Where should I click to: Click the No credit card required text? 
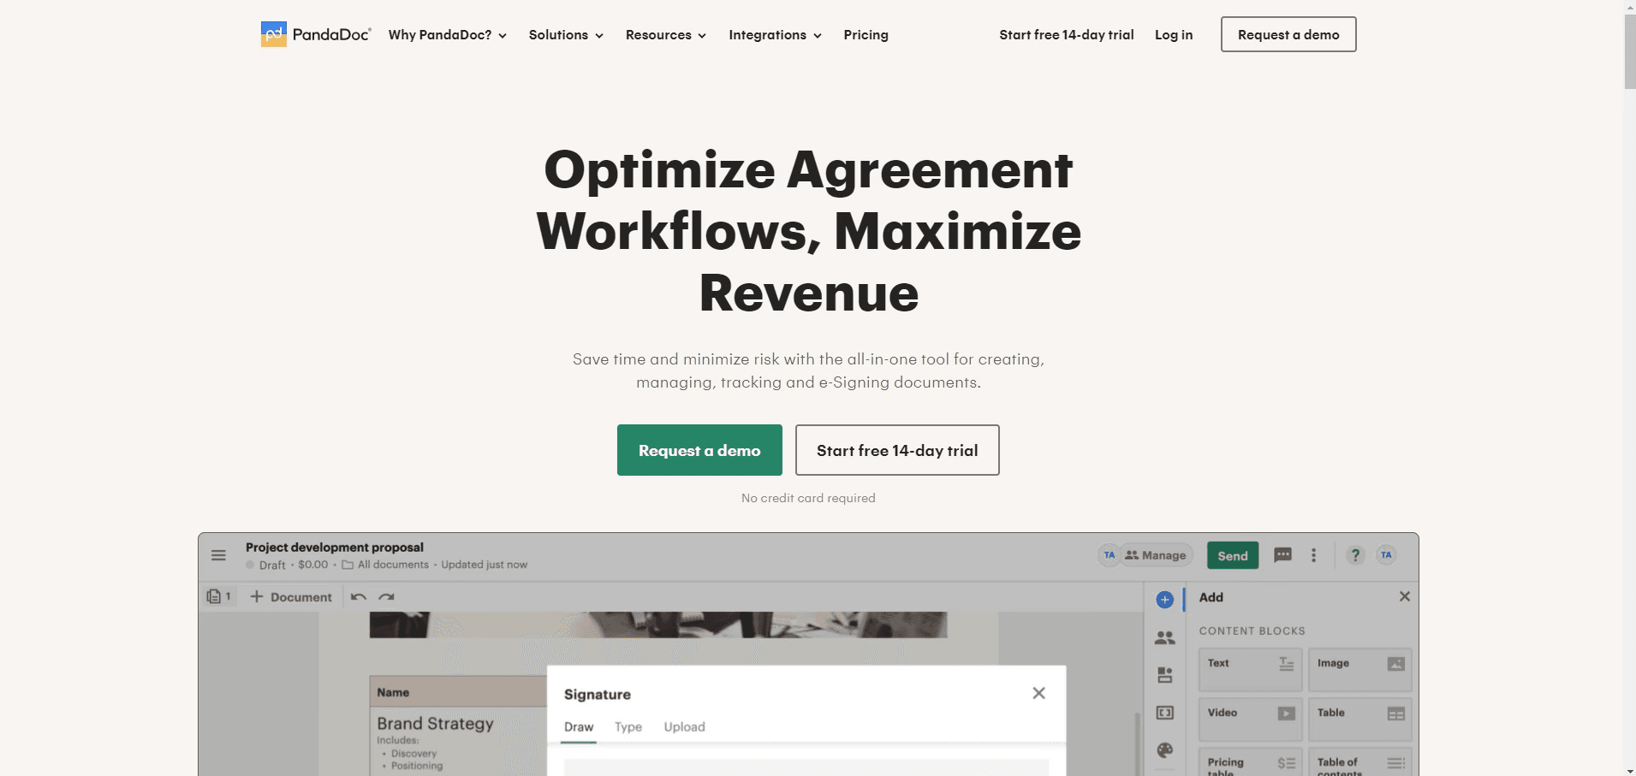click(x=808, y=498)
